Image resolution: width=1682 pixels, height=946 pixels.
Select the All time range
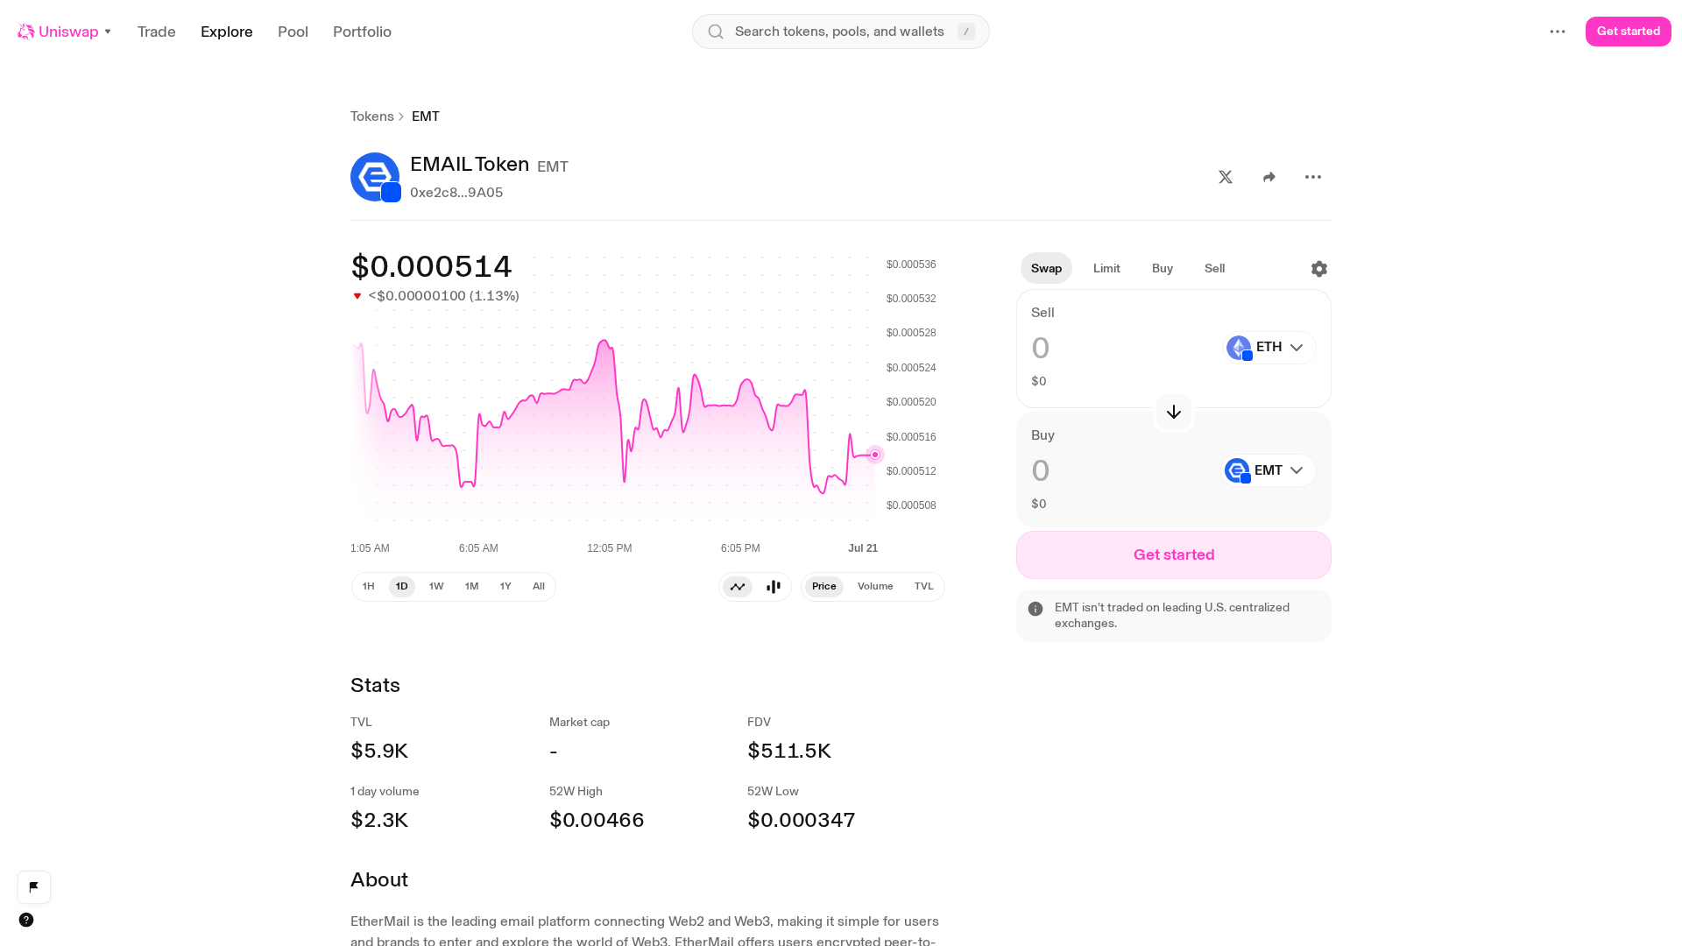539,586
